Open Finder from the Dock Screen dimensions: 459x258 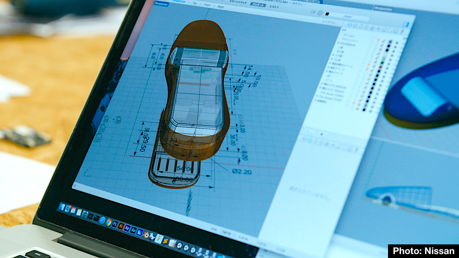62,207
